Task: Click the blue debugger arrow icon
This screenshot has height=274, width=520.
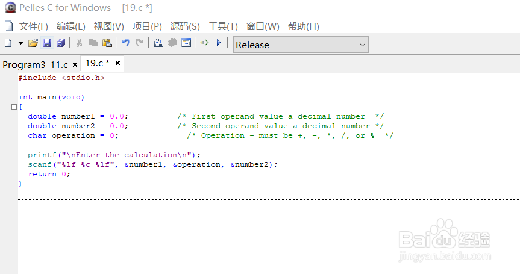Action: point(219,43)
